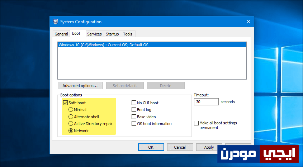Select Alternate shell radio button
303x167 pixels.
coord(71,117)
